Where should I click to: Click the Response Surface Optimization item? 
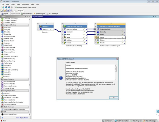click(14, 102)
